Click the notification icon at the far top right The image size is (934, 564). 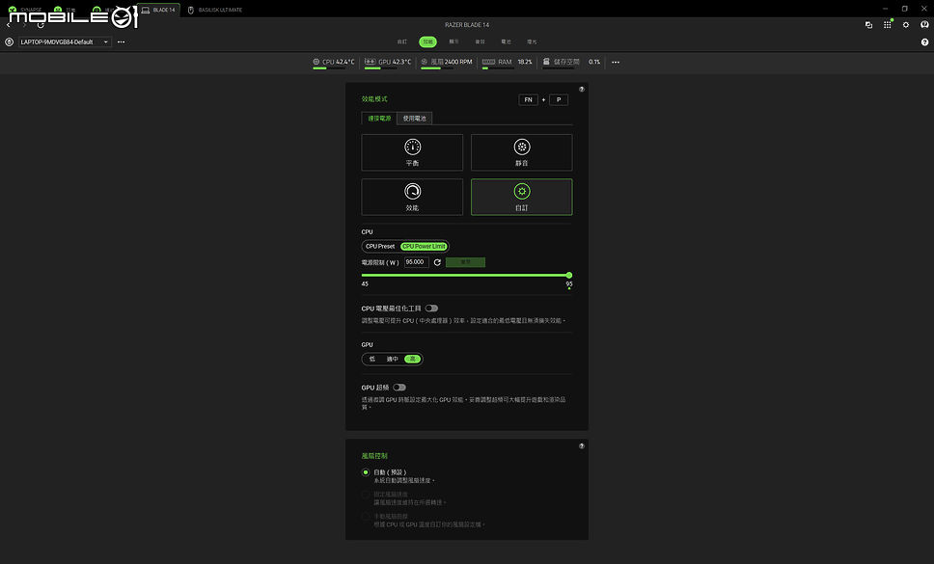(924, 25)
